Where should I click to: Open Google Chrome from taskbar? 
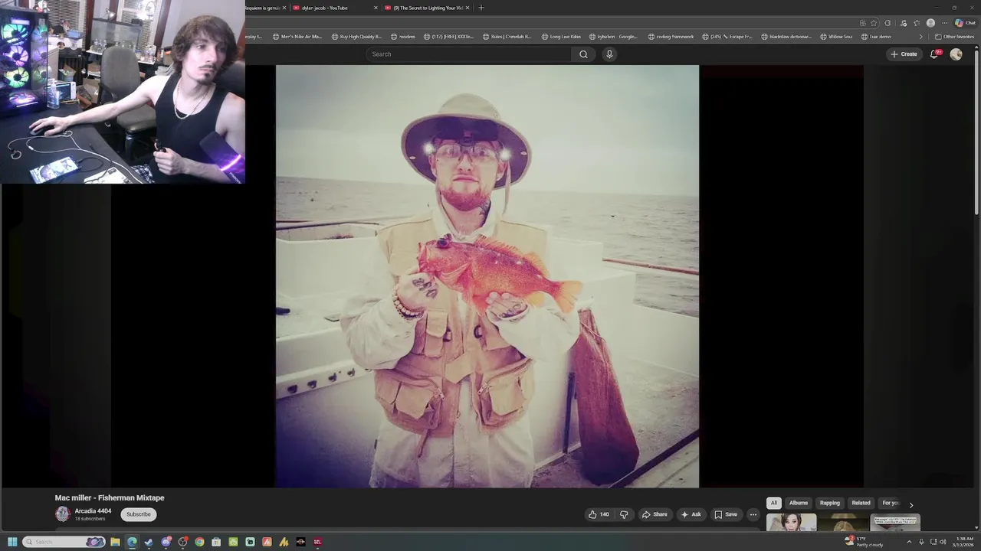(199, 542)
